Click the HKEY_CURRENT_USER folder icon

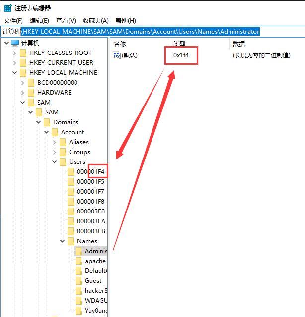point(23,63)
